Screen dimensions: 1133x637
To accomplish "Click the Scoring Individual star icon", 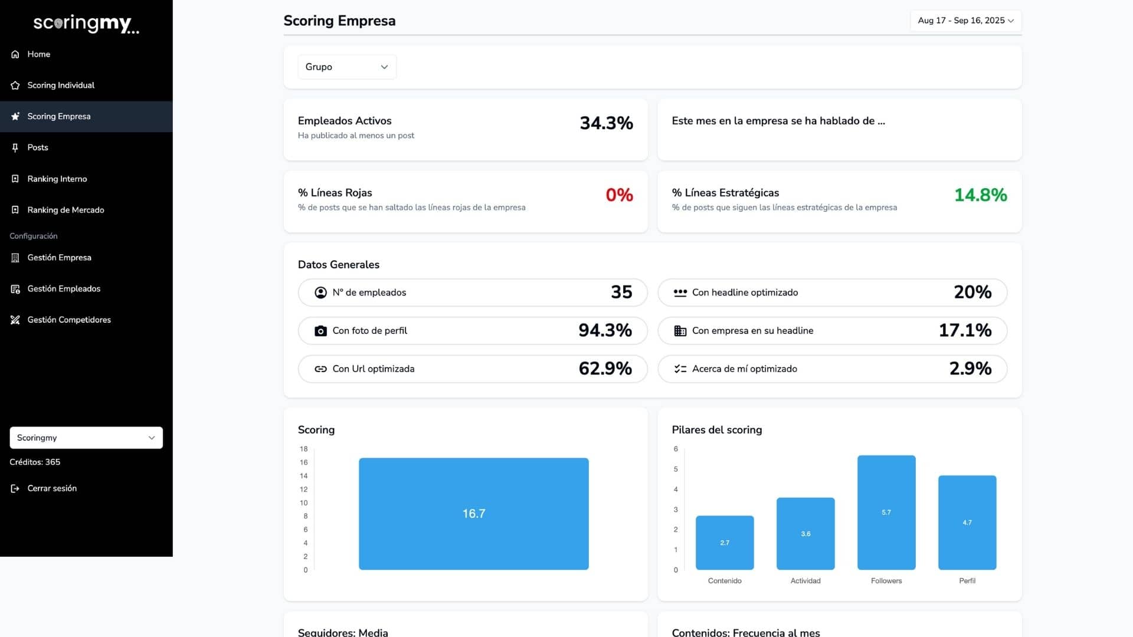I will [15, 86].
